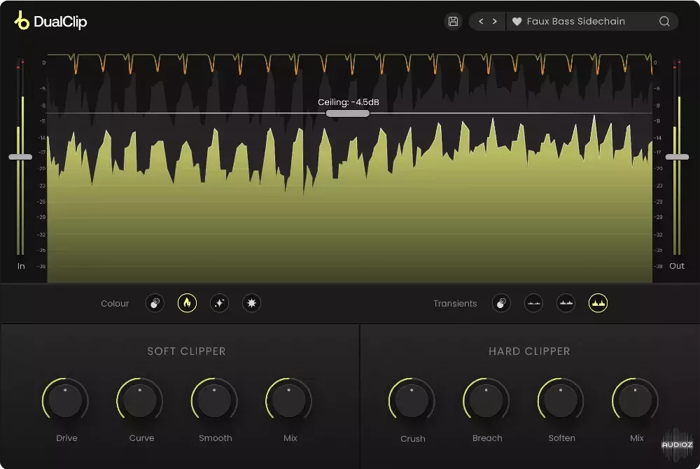
Task: Favourite the preset with the heart icon
Action: pyautogui.click(x=517, y=22)
